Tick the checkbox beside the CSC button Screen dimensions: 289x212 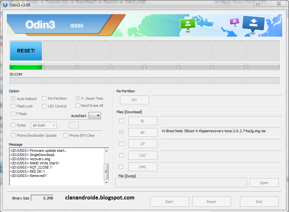[x=121, y=155]
